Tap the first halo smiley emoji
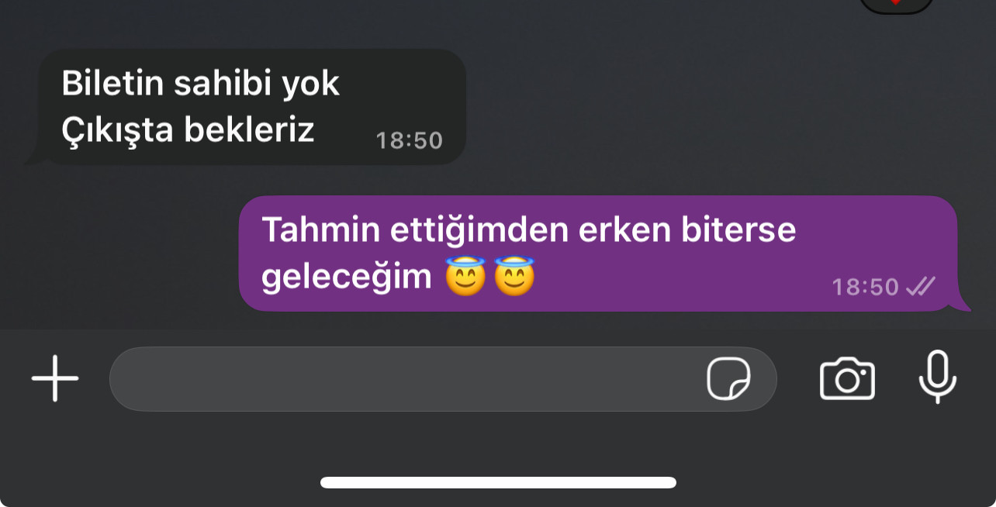This screenshot has height=507, width=996. (465, 277)
